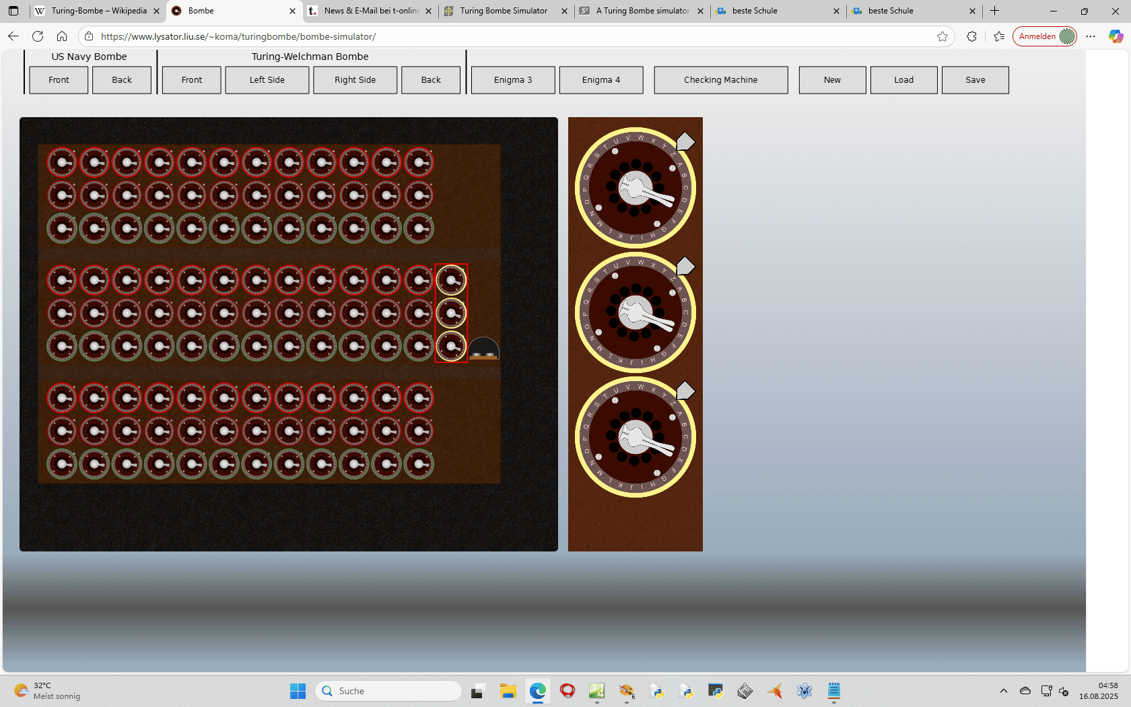Click the bottom large drum dial
Screen dimensions: 1131x707
pos(635,438)
